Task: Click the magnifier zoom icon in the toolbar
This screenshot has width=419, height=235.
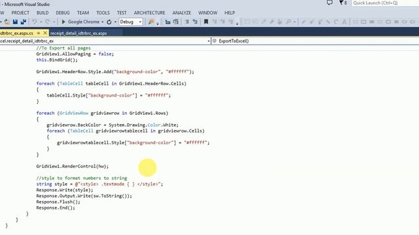Action: click(288, 22)
